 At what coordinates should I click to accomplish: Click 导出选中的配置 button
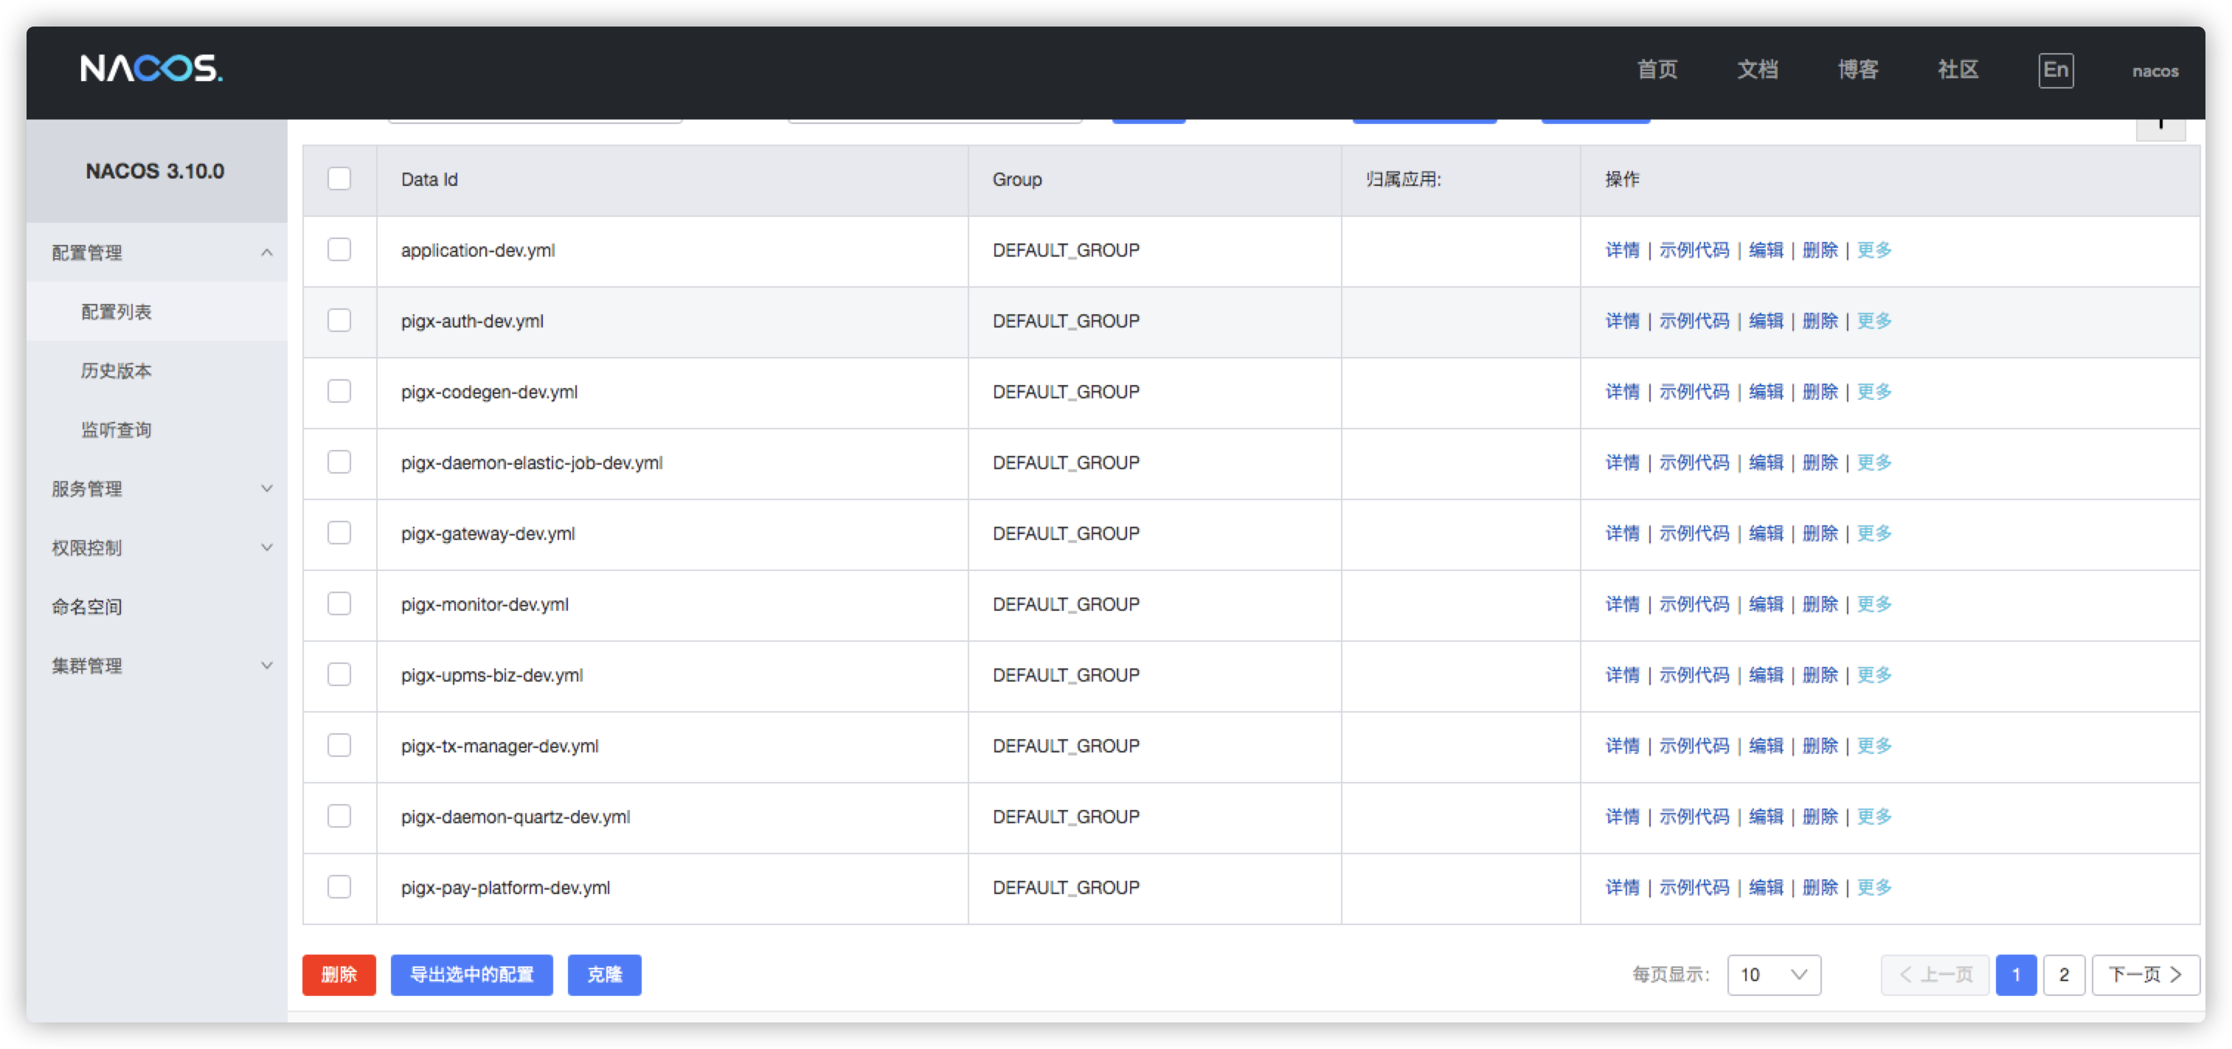pyautogui.click(x=471, y=974)
